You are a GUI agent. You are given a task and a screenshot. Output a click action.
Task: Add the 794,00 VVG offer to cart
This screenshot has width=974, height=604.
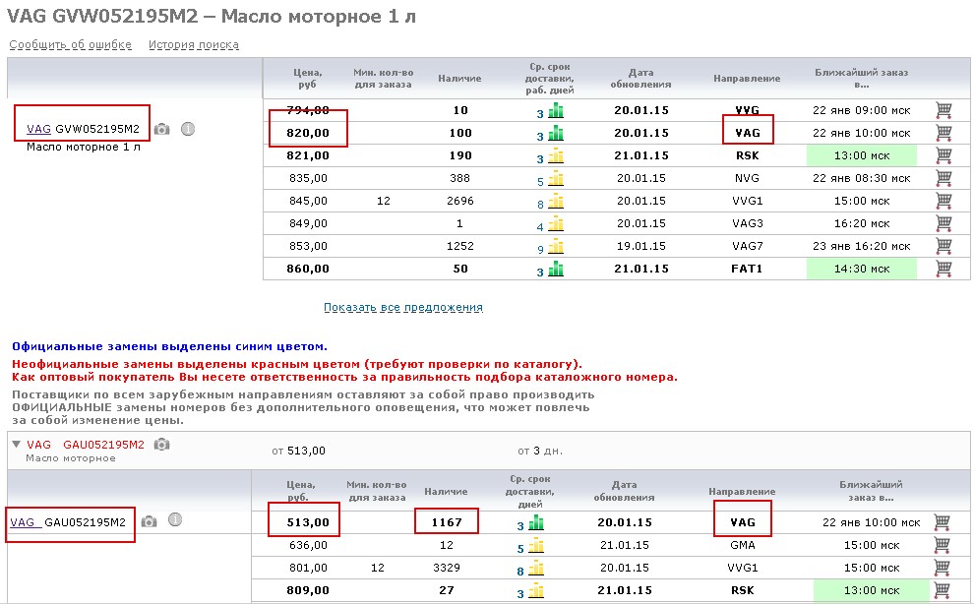click(944, 110)
